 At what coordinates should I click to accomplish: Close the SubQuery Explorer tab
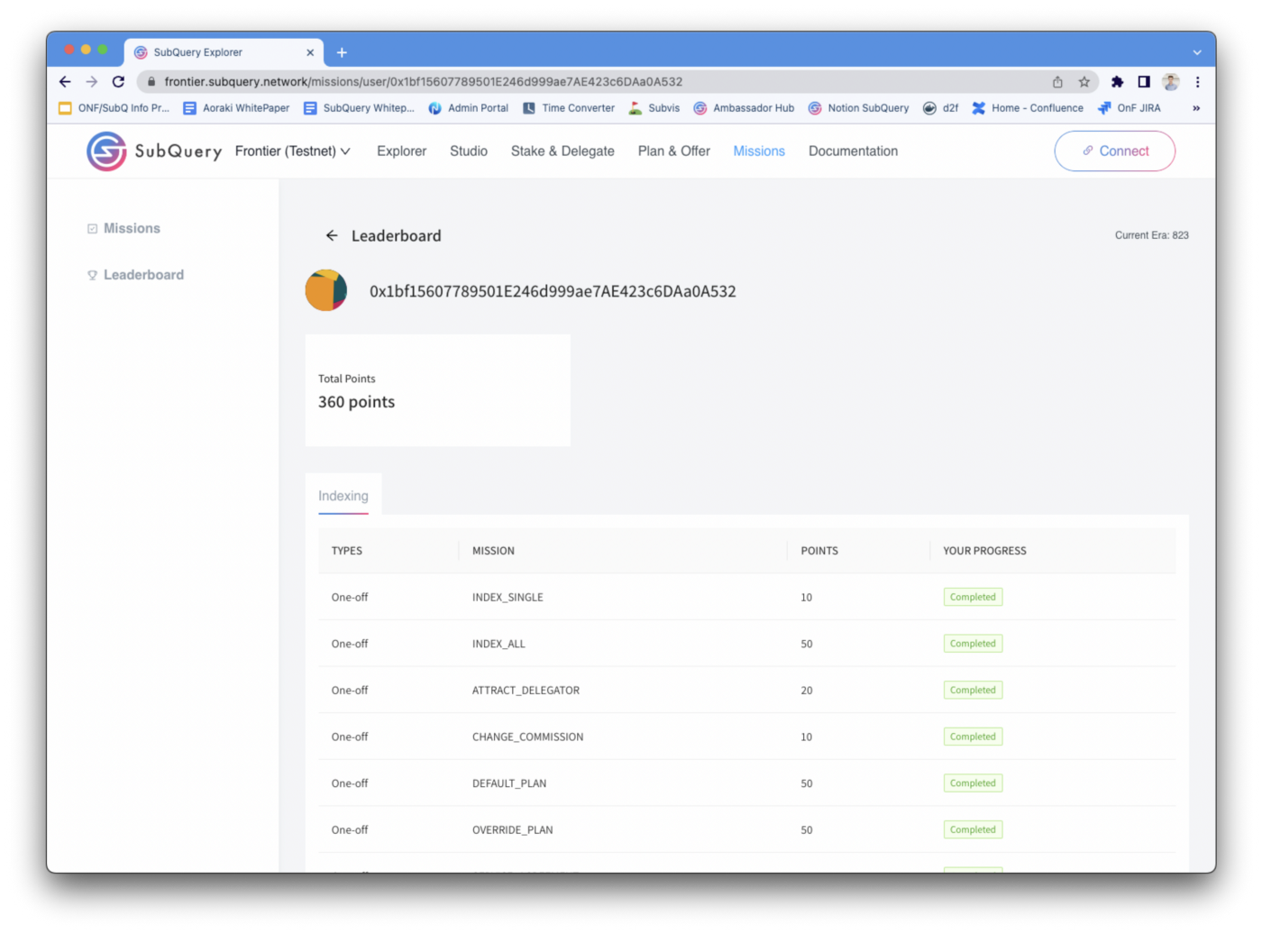coord(310,52)
